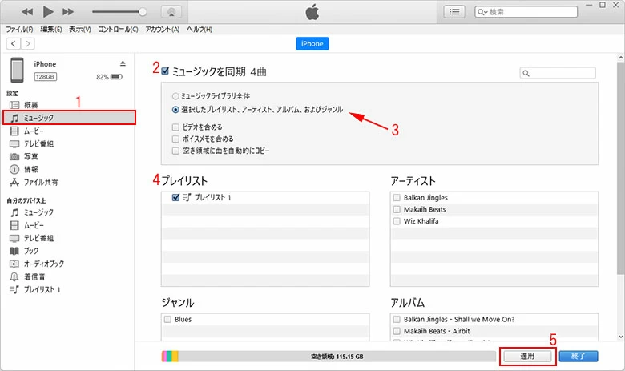Check the Wiz Khalifa artist checkbox
This screenshot has height=371, width=625.
click(397, 221)
